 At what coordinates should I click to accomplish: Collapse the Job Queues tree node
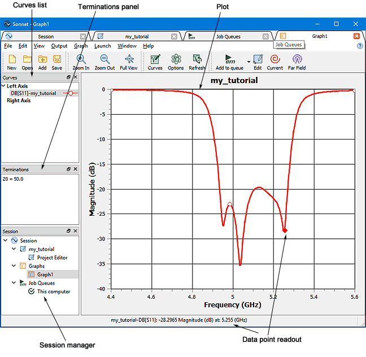pos(14,283)
